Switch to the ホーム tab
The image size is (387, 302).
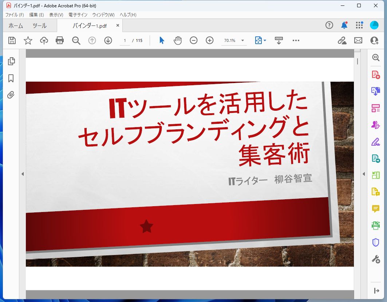[16, 26]
